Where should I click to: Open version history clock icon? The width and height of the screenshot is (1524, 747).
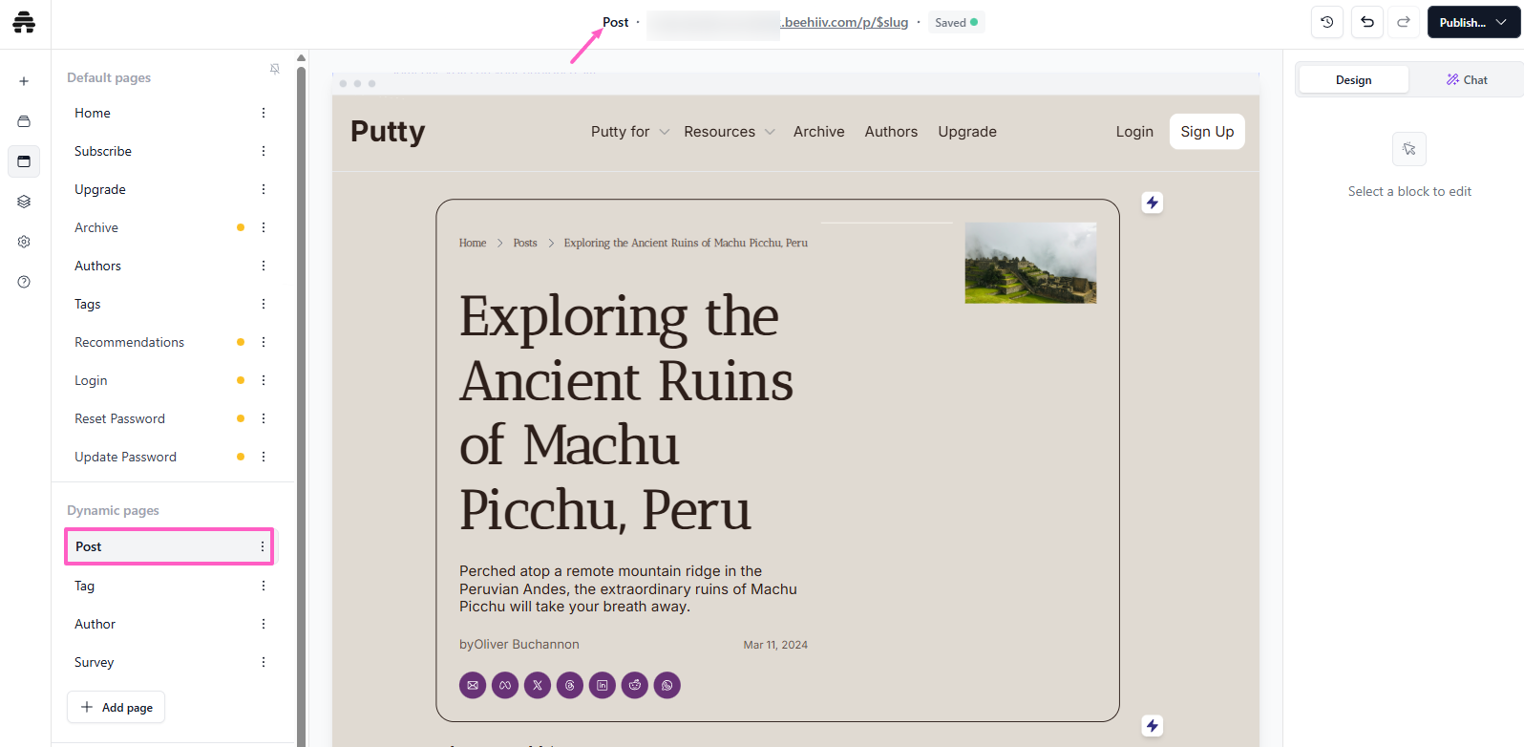click(x=1327, y=22)
